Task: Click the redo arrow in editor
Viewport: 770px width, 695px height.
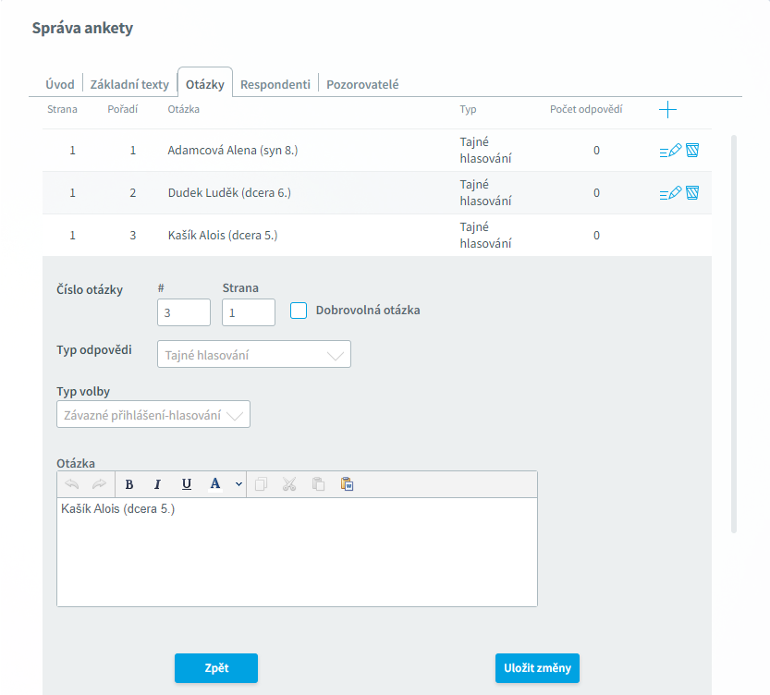Action: (x=99, y=484)
